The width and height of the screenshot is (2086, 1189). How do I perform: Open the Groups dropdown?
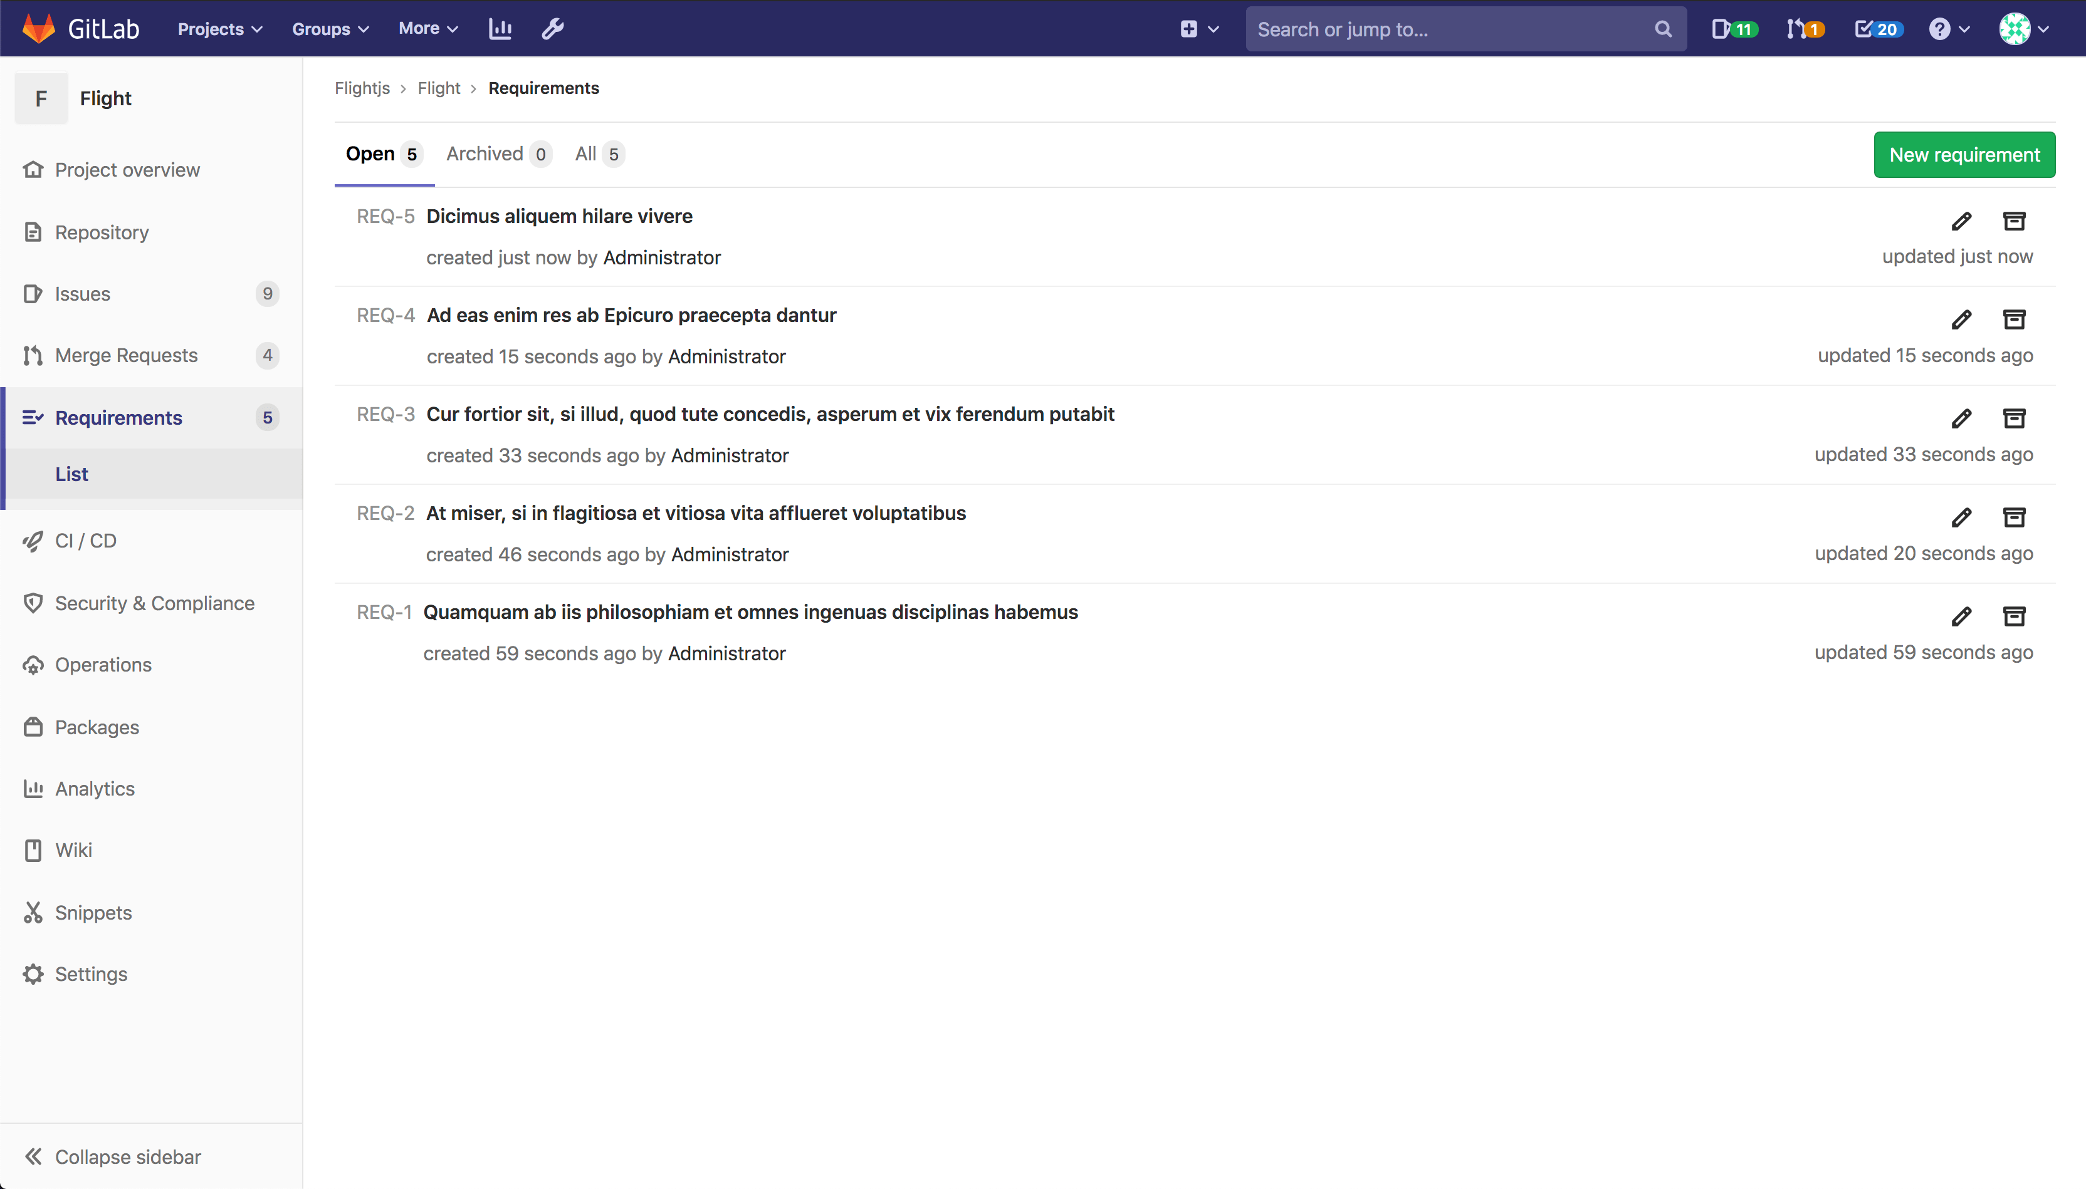330,29
